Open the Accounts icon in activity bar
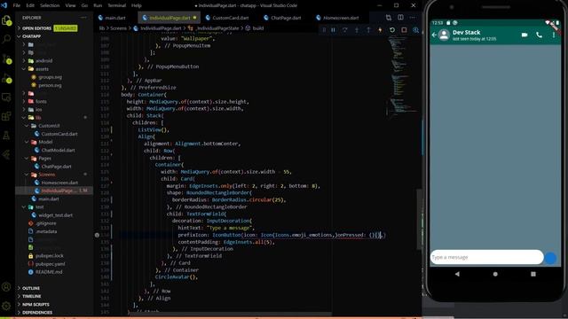 click(6, 287)
